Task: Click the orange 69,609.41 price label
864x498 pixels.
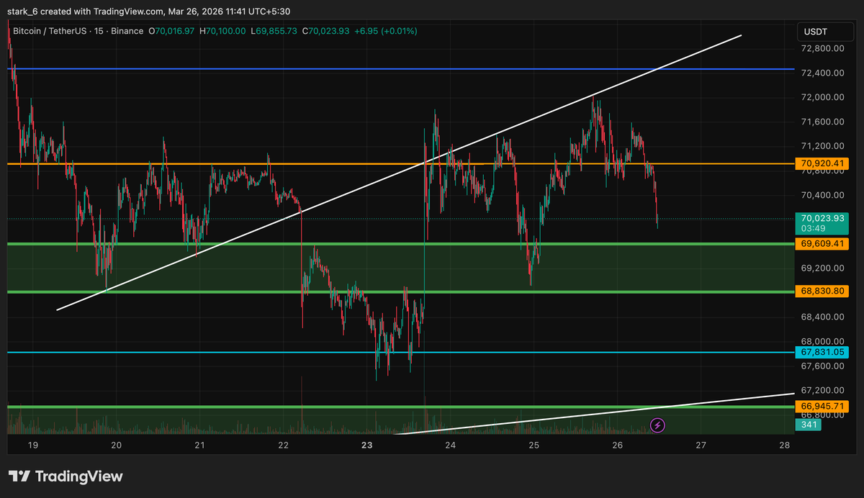Action: 822,244
